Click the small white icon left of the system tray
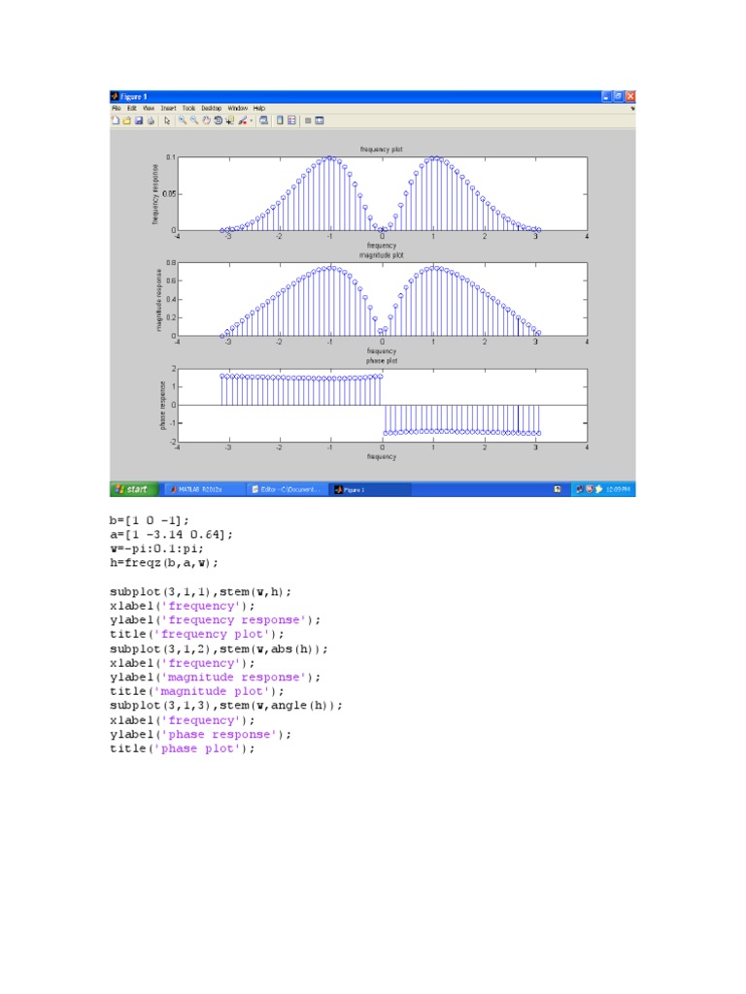746x994 pixels. coord(557,489)
